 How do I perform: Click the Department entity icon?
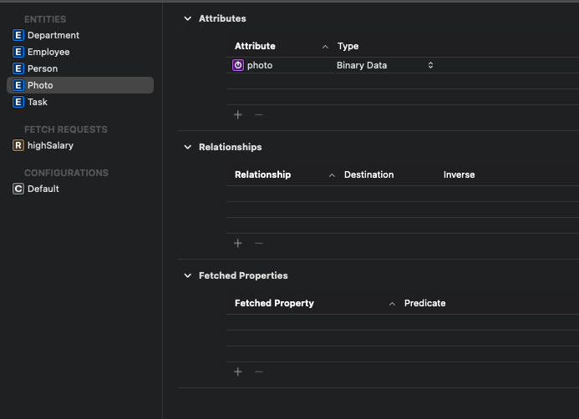point(18,35)
